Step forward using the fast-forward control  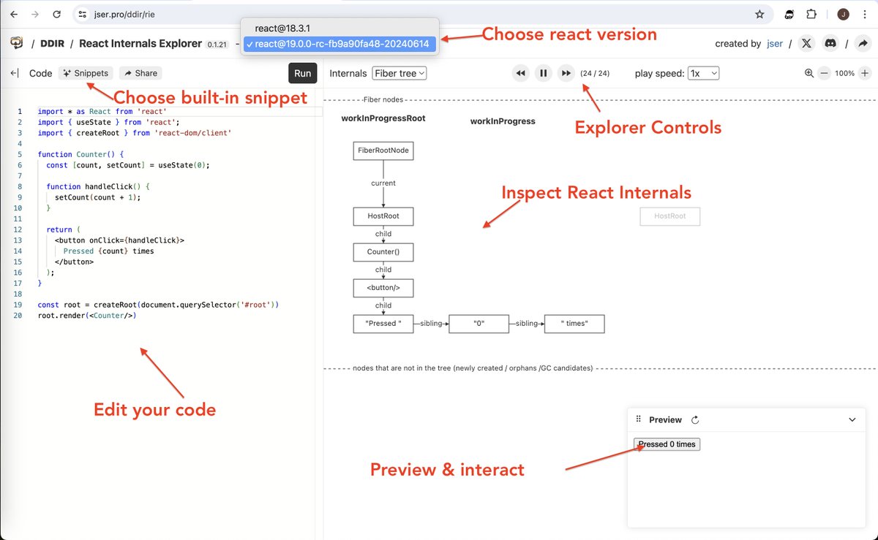564,73
